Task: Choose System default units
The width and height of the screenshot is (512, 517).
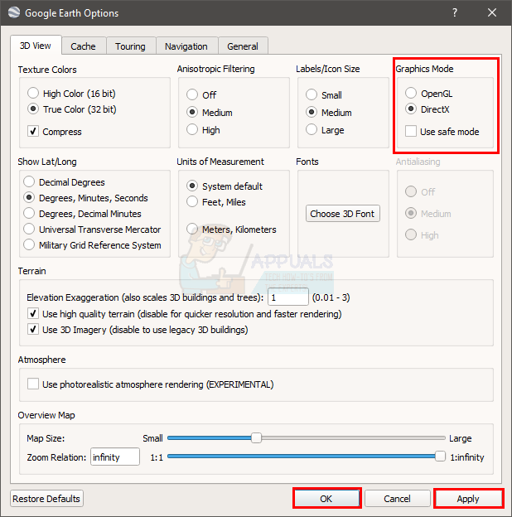Action: coord(192,186)
